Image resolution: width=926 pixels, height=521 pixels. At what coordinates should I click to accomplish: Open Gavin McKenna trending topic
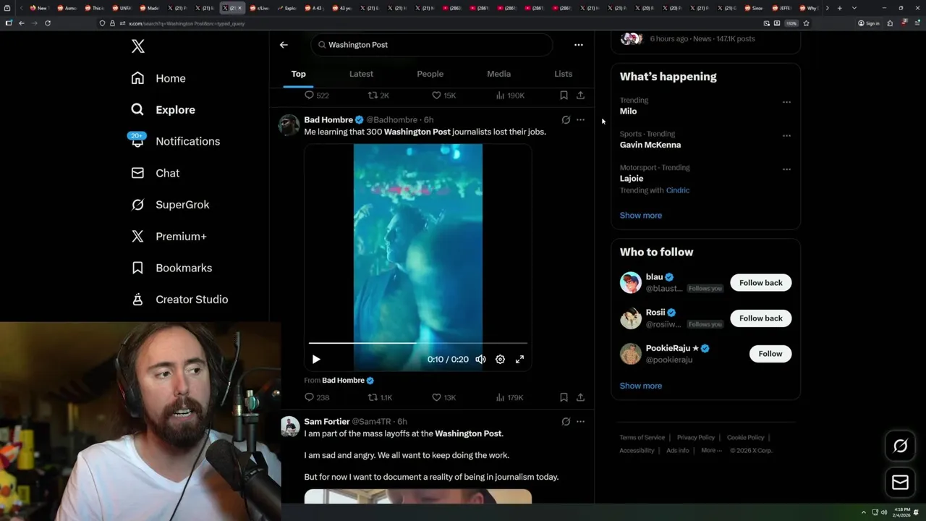point(650,145)
